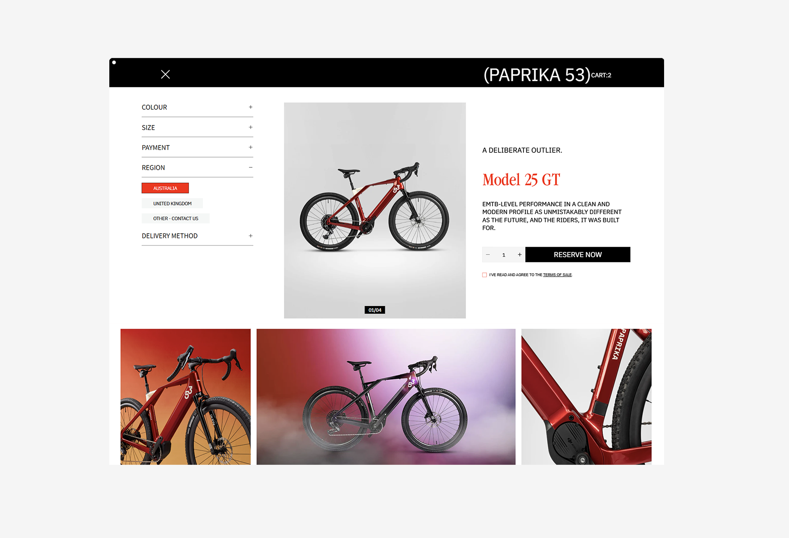
Task: Close the panel with the X icon
Action: (165, 74)
